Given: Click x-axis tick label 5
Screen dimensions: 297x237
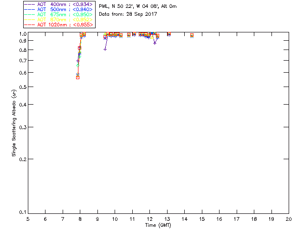Looking at the screenshot, I should [x=28, y=219].
